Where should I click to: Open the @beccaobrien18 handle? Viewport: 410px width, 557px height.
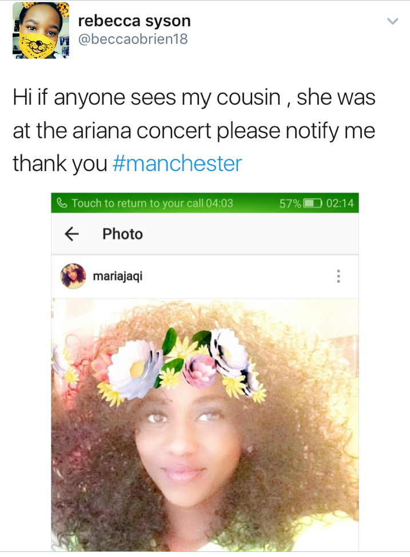pyautogui.click(x=133, y=39)
